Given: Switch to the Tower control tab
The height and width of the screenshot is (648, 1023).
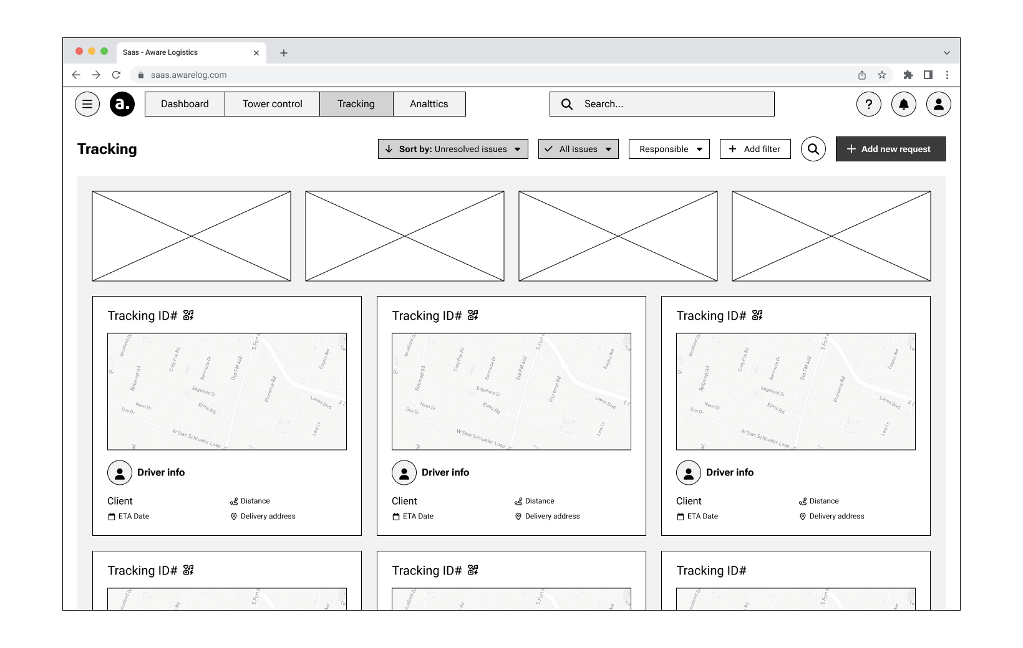Looking at the screenshot, I should coord(273,104).
